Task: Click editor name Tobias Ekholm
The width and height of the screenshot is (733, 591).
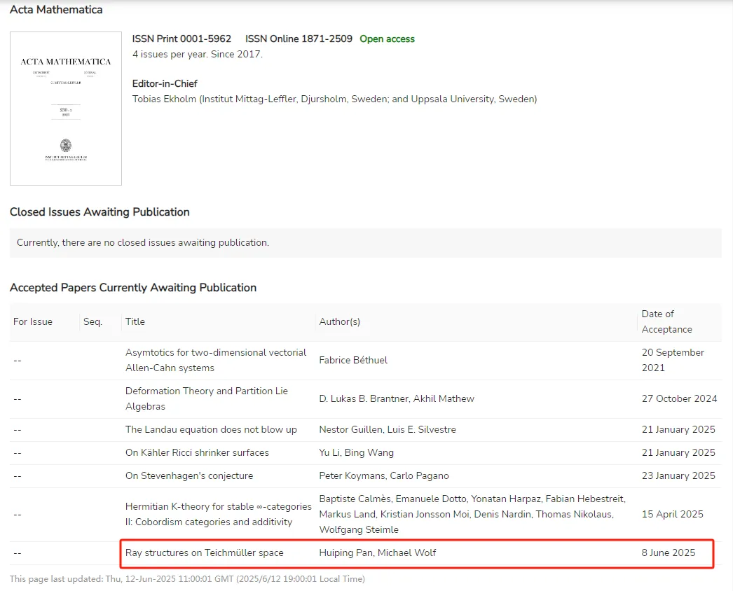Action: (x=165, y=99)
